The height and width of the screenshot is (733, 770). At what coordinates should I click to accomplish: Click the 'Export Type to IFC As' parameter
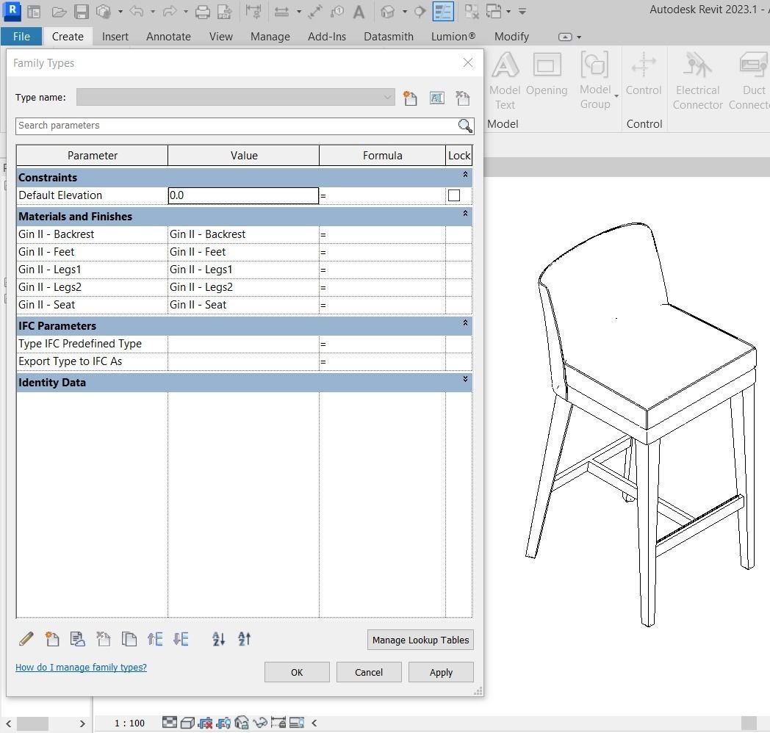click(93, 361)
